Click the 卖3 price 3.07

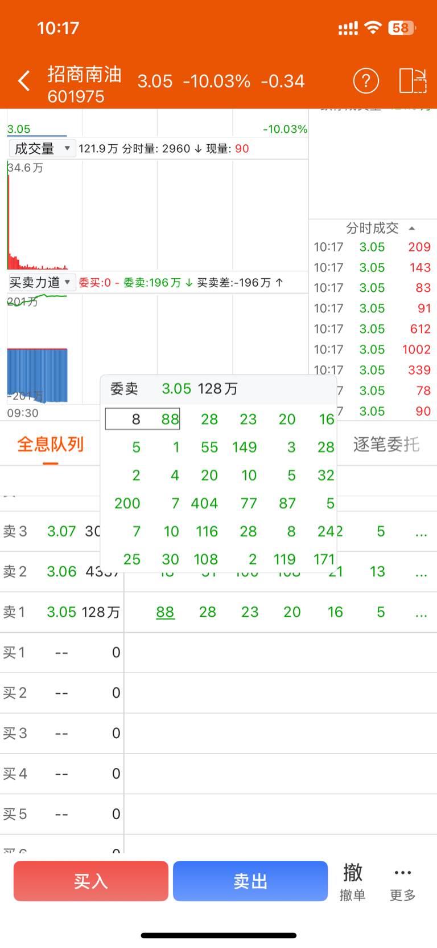[x=61, y=531]
